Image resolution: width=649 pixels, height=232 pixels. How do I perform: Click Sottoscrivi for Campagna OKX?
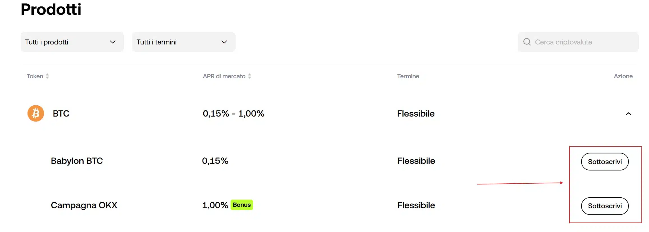click(x=604, y=206)
